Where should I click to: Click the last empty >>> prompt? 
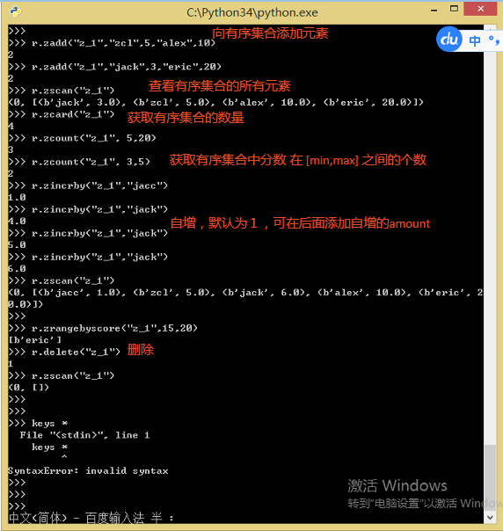17,506
